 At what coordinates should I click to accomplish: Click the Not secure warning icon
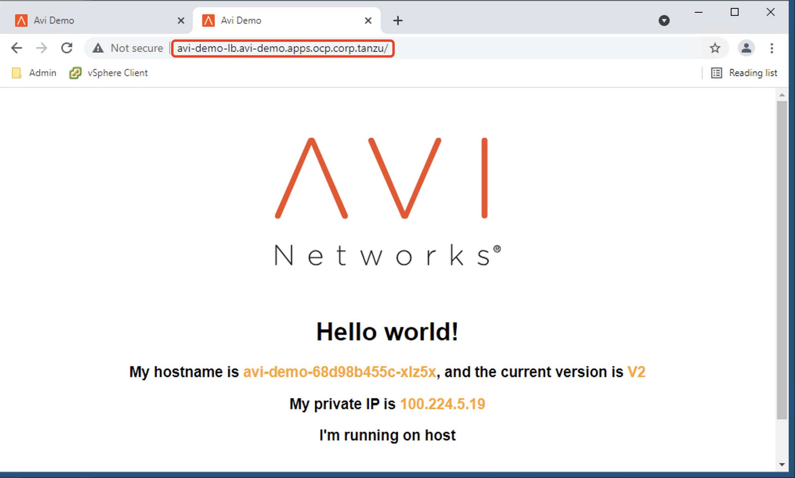(x=98, y=48)
